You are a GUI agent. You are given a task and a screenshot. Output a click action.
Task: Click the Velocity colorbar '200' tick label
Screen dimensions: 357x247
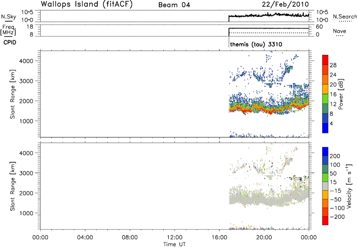335,156
